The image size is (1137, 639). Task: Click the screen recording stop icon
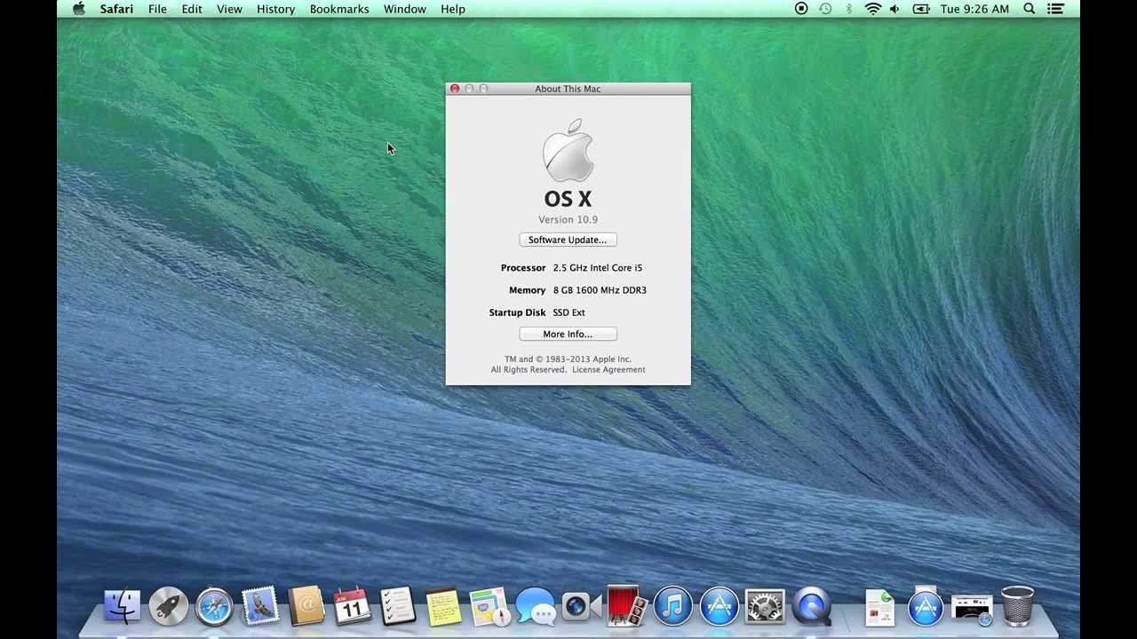801,9
